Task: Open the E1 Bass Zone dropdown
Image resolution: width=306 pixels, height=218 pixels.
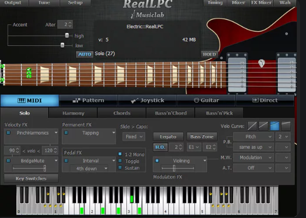Action: click(x=194, y=147)
